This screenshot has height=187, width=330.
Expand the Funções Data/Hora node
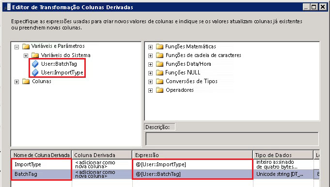point(150,64)
